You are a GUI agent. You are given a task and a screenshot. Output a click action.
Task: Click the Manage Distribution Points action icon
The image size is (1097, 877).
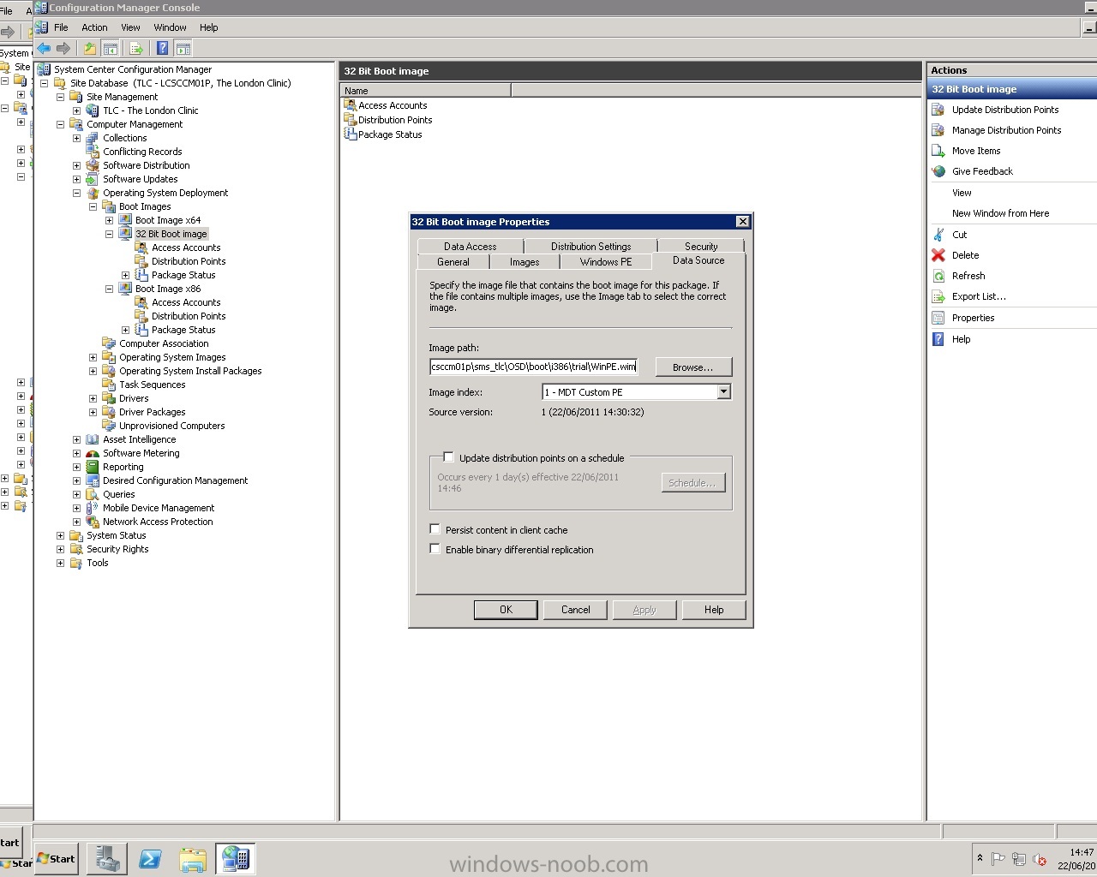(938, 130)
